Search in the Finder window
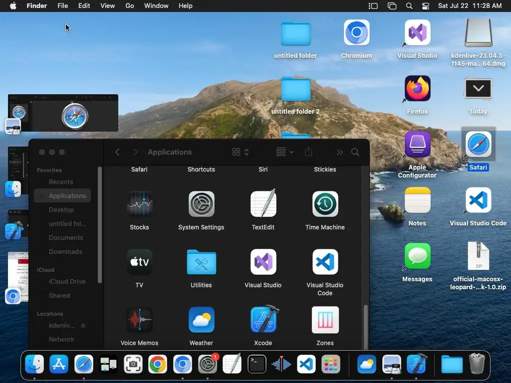 click(x=355, y=152)
